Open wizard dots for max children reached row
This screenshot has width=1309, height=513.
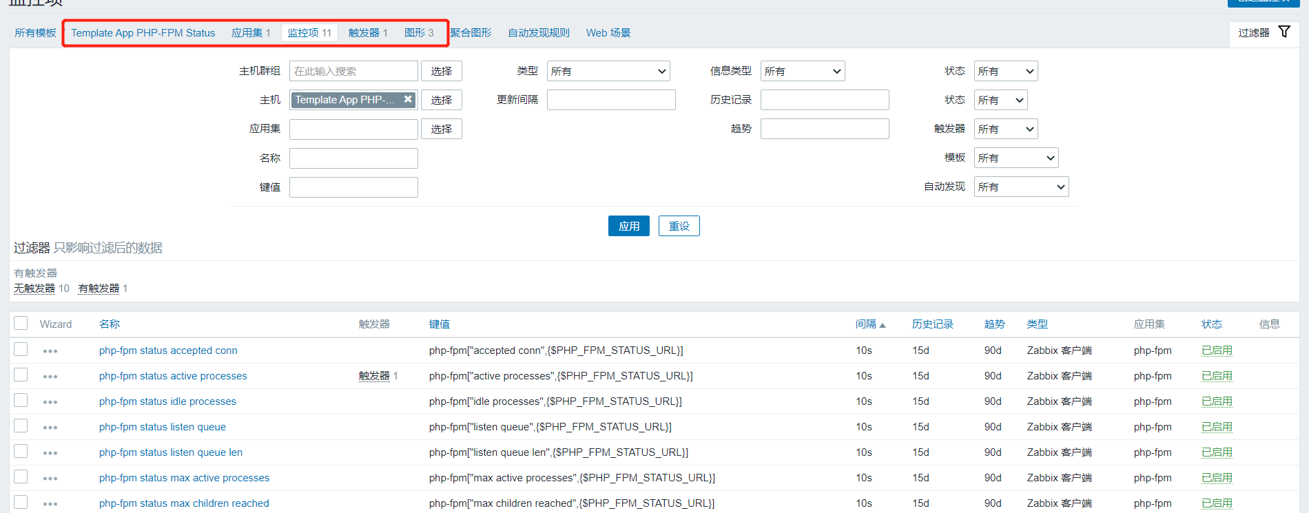pyautogui.click(x=50, y=504)
